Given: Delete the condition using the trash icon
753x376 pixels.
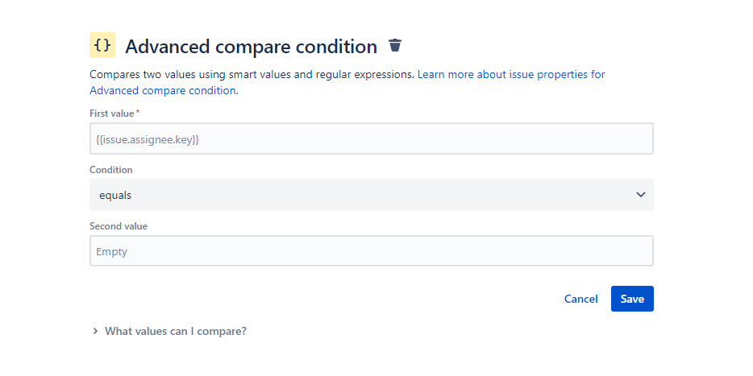Looking at the screenshot, I should click(395, 45).
